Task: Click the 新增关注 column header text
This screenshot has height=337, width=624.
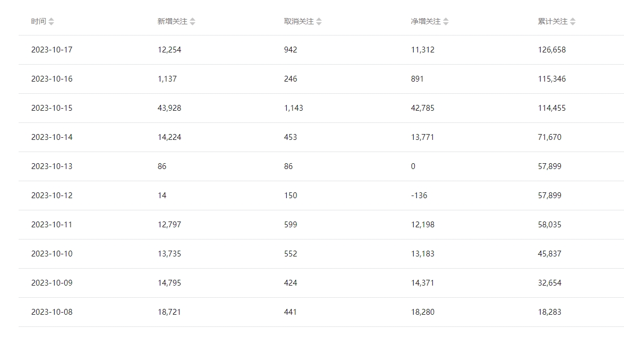Action: (172, 22)
